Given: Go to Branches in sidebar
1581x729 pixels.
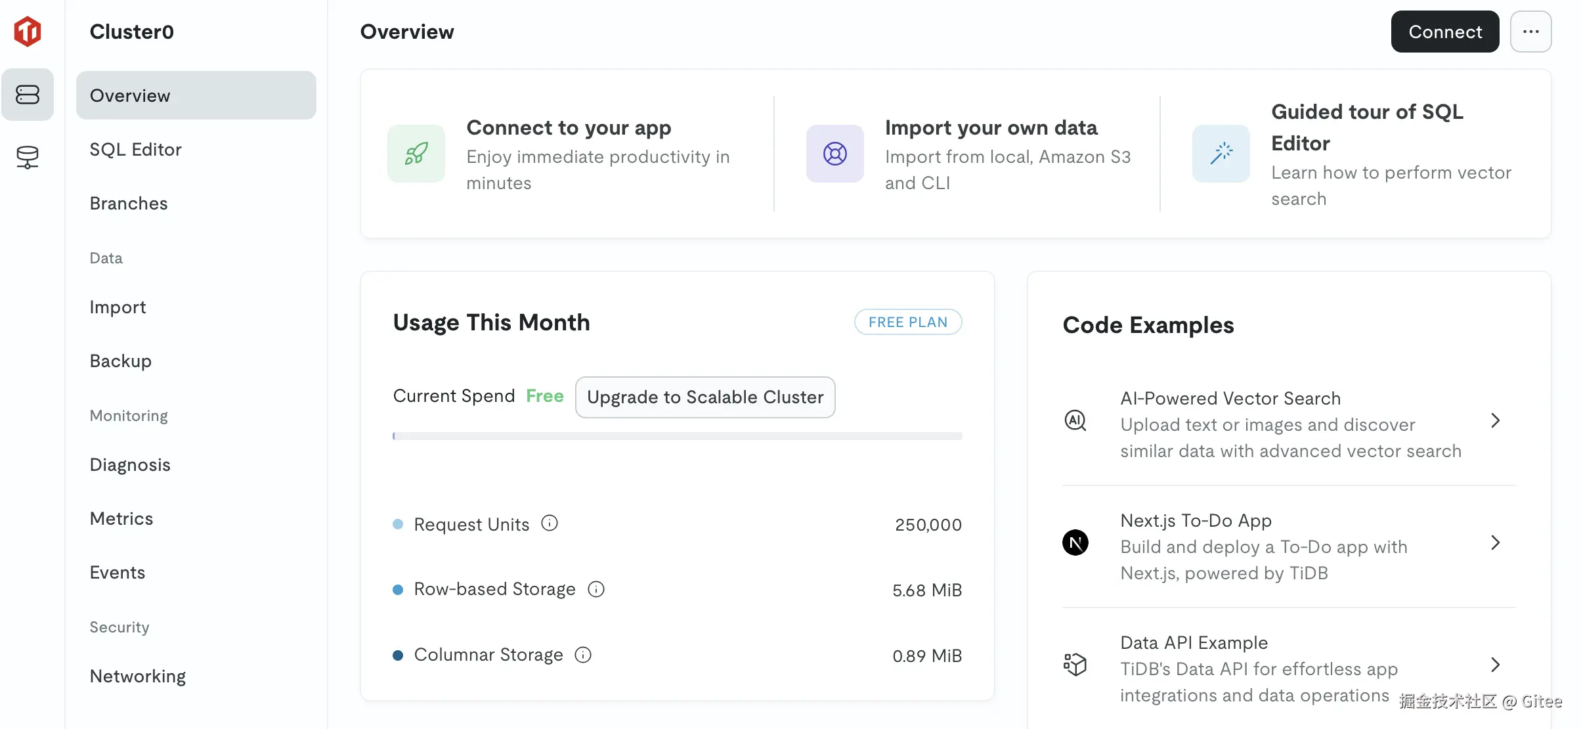Looking at the screenshot, I should point(129,204).
